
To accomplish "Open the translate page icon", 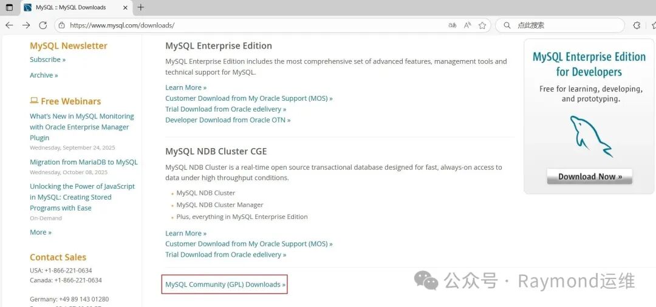I will click(x=453, y=25).
